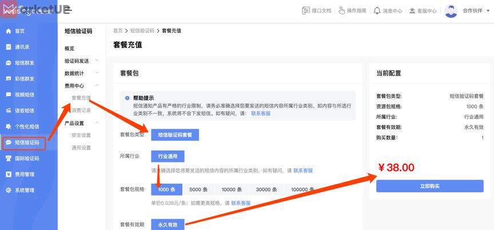Screen dimensions: 494x230
Task: Click 联系客服 link under 所属行业
Action: coord(303,170)
